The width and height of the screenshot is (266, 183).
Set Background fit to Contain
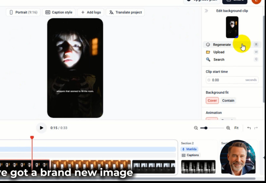228,101
